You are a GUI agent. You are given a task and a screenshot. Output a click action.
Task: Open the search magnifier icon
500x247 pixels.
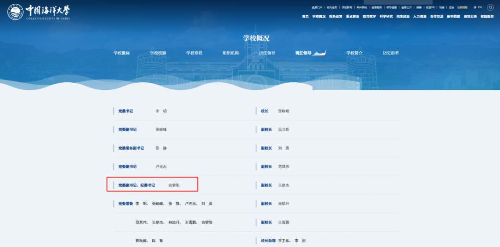tap(490, 7)
